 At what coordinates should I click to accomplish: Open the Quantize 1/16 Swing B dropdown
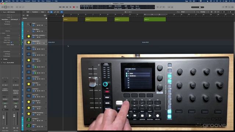click(x=15, y=19)
